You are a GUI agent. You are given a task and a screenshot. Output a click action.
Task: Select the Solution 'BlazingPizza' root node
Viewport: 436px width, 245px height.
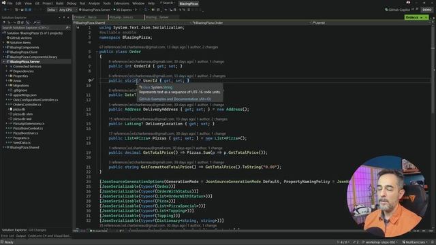coord(35,33)
